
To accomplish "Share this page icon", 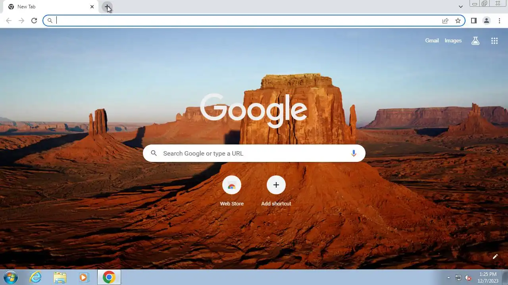I will 445,21.
